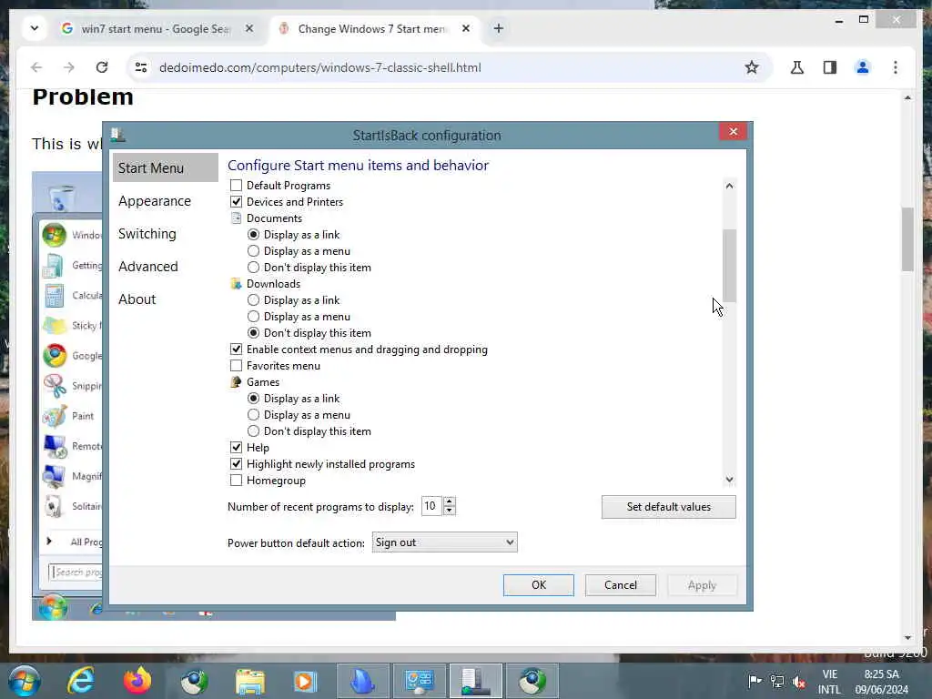Select Downloads 'Display as a link'

coord(253,300)
